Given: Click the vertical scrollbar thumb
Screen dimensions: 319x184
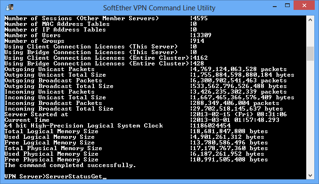Looking at the screenshot, I should tap(310, 54).
